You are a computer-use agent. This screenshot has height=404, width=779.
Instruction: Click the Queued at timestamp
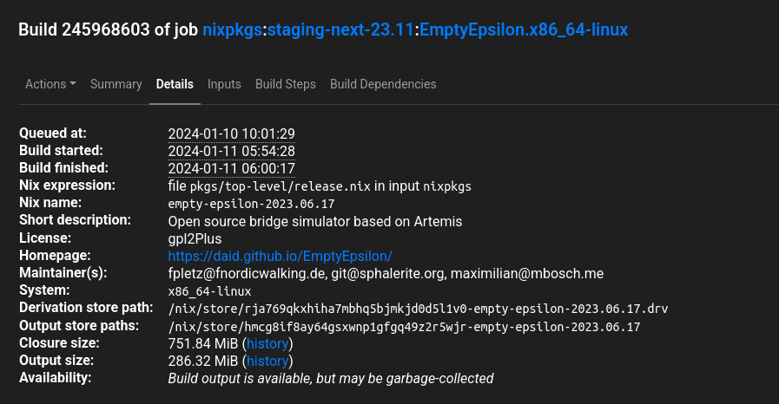(x=231, y=134)
